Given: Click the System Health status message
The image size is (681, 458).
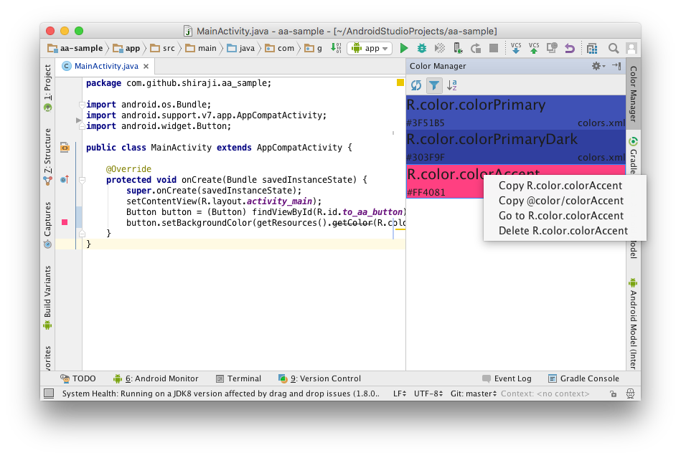Looking at the screenshot, I should pos(220,393).
